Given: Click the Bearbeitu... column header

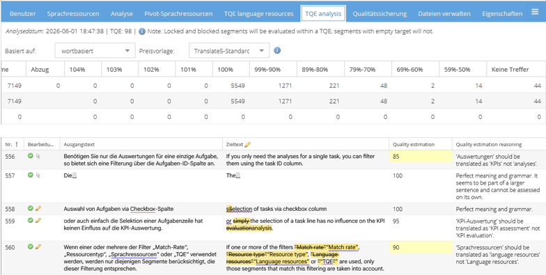Looking at the screenshot, I should click(x=42, y=144).
